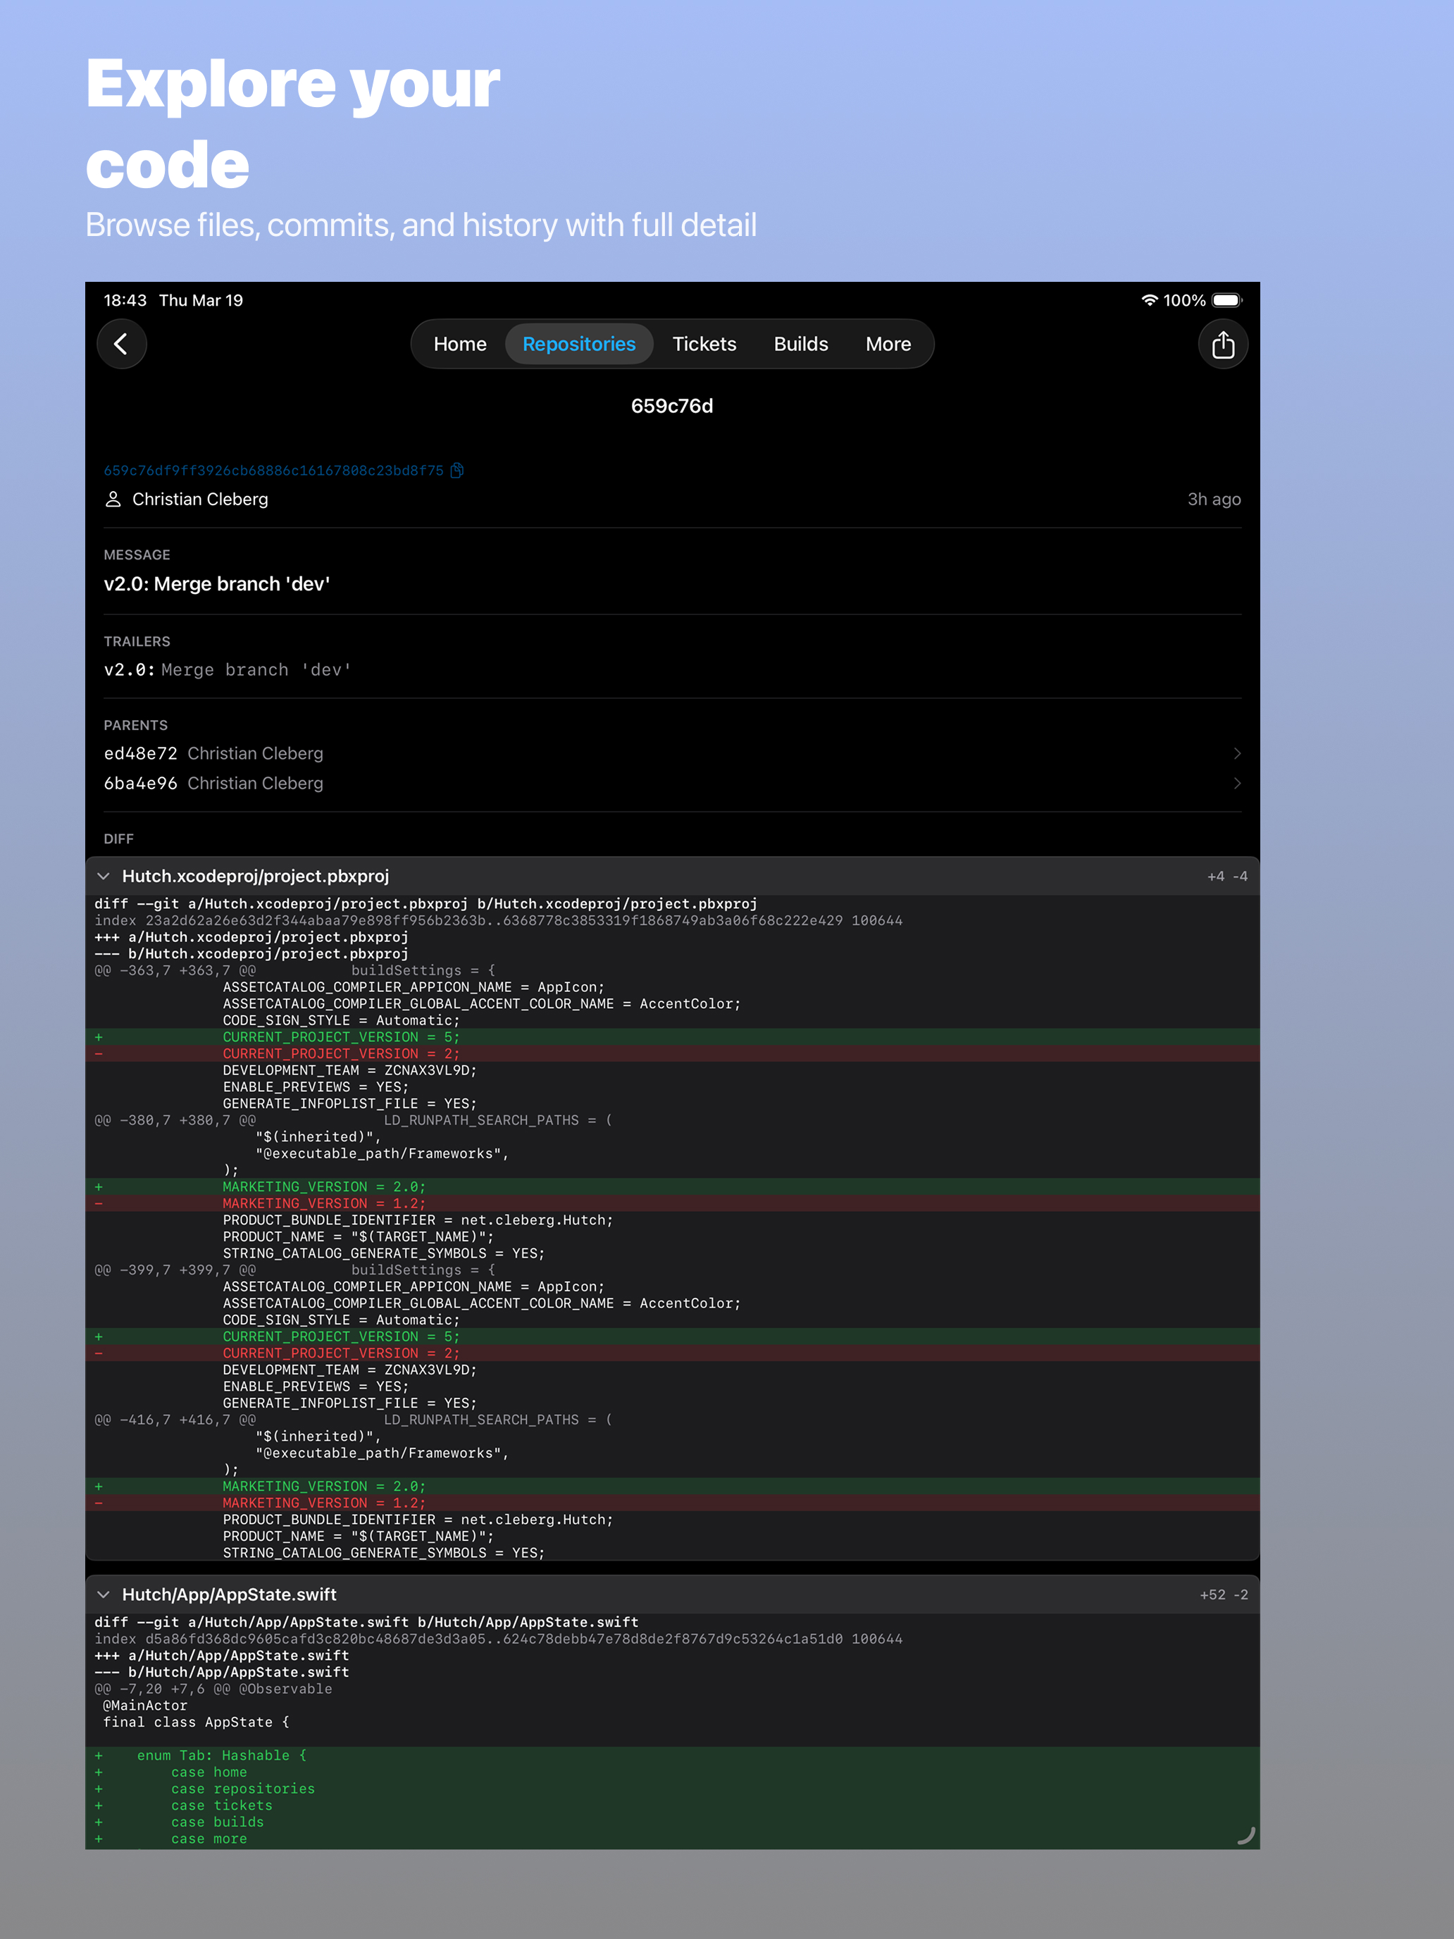Open the More tab

[x=889, y=344]
